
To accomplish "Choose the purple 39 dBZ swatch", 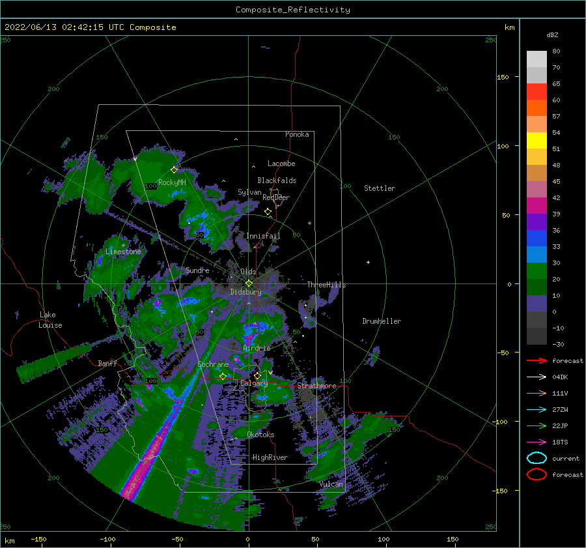I will point(537,222).
